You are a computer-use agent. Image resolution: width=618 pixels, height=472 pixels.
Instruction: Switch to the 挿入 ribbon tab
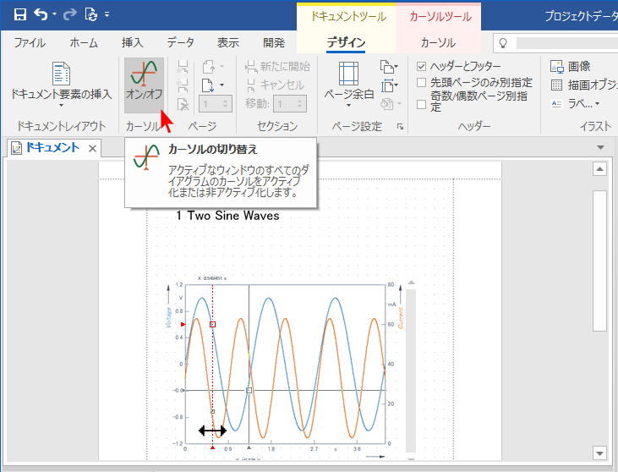(133, 42)
